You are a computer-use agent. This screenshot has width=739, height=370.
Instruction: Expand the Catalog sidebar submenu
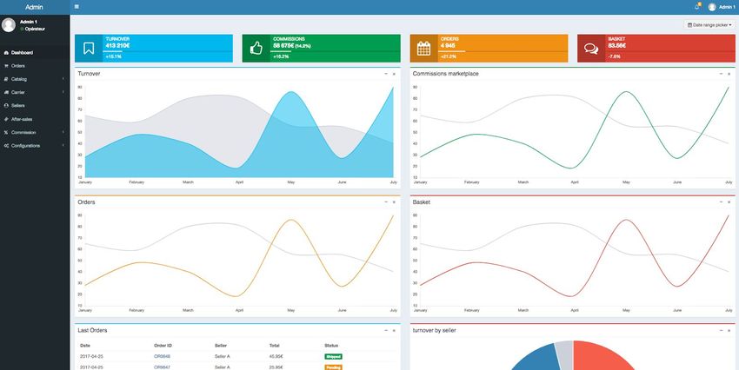pos(35,79)
